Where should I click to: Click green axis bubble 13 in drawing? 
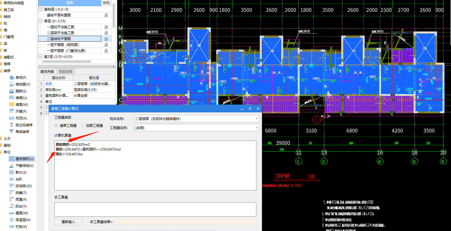323,162
